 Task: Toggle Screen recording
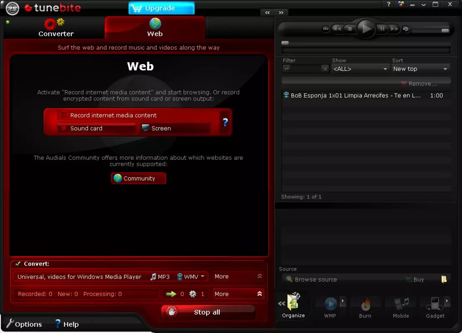click(175, 128)
